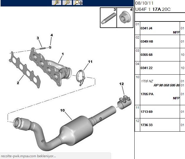Click row index 03 in parts table
This screenshot has height=159, width=185.
[137, 51]
